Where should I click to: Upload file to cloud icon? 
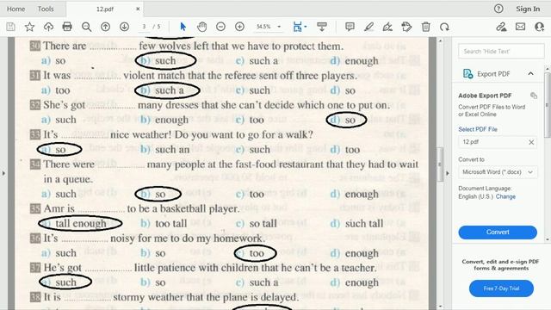[x=48, y=27]
